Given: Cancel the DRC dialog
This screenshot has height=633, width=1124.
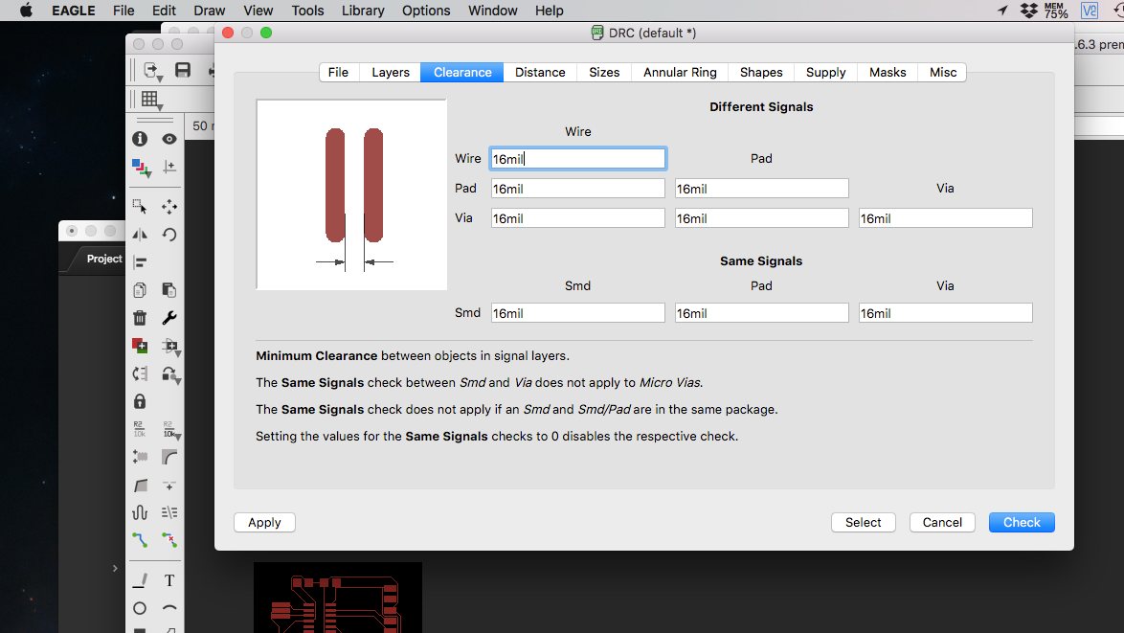Looking at the screenshot, I should tap(942, 523).
